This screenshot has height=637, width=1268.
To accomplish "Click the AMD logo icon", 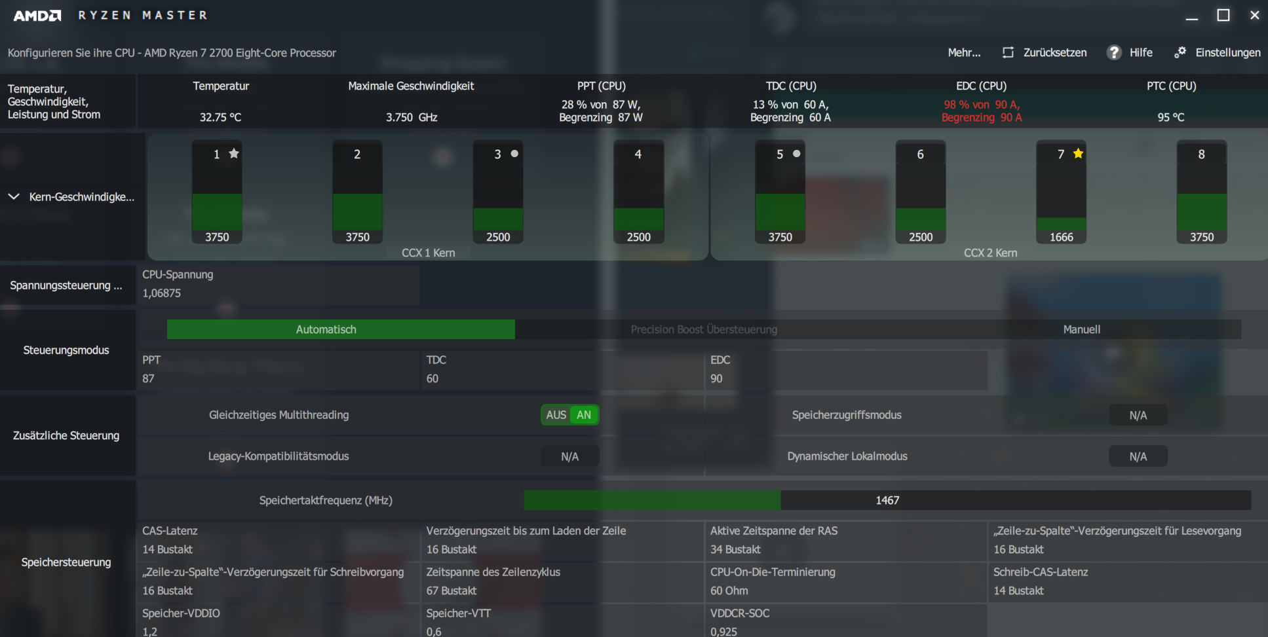I will point(37,15).
